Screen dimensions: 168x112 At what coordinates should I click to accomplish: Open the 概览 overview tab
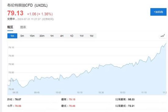tap(10, 27)
